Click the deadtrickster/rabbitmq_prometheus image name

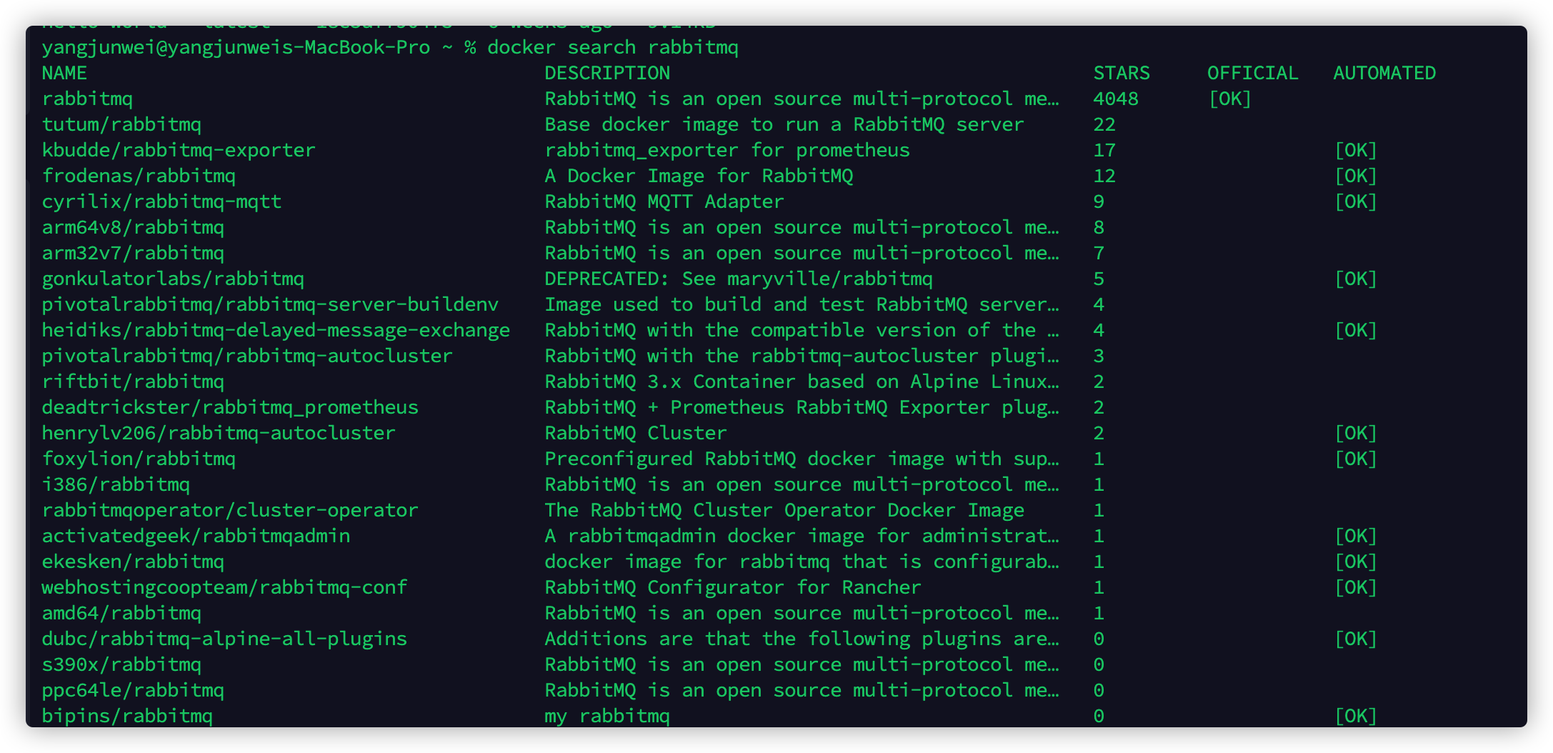230,407
